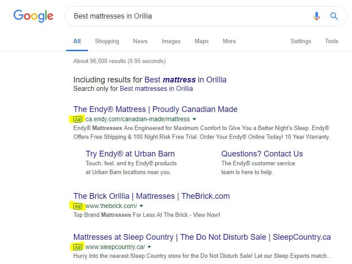Open The Endy Mattress ad headline
The image size is (352, 264).
(x=155, y=109)
